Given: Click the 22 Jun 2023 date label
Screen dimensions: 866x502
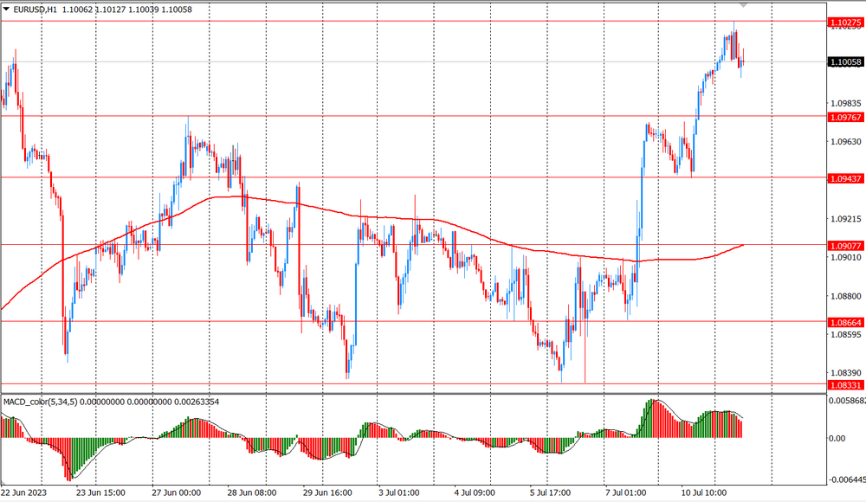Looking at the screenshot, I should click(27, 492).
